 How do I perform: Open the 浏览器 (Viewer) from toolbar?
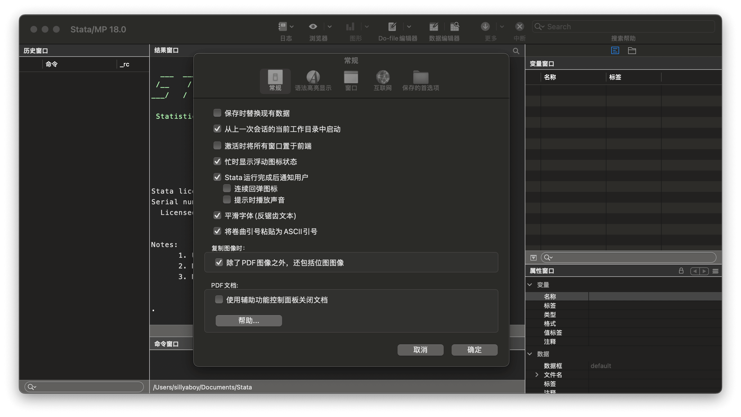coord(313,26)
